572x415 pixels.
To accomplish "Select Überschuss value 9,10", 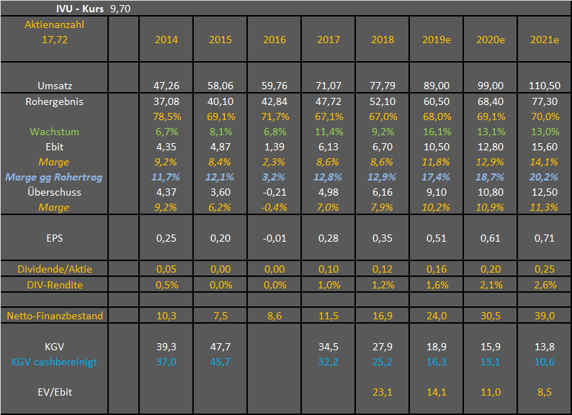I will pyautogui.click(x=437, y=192).
